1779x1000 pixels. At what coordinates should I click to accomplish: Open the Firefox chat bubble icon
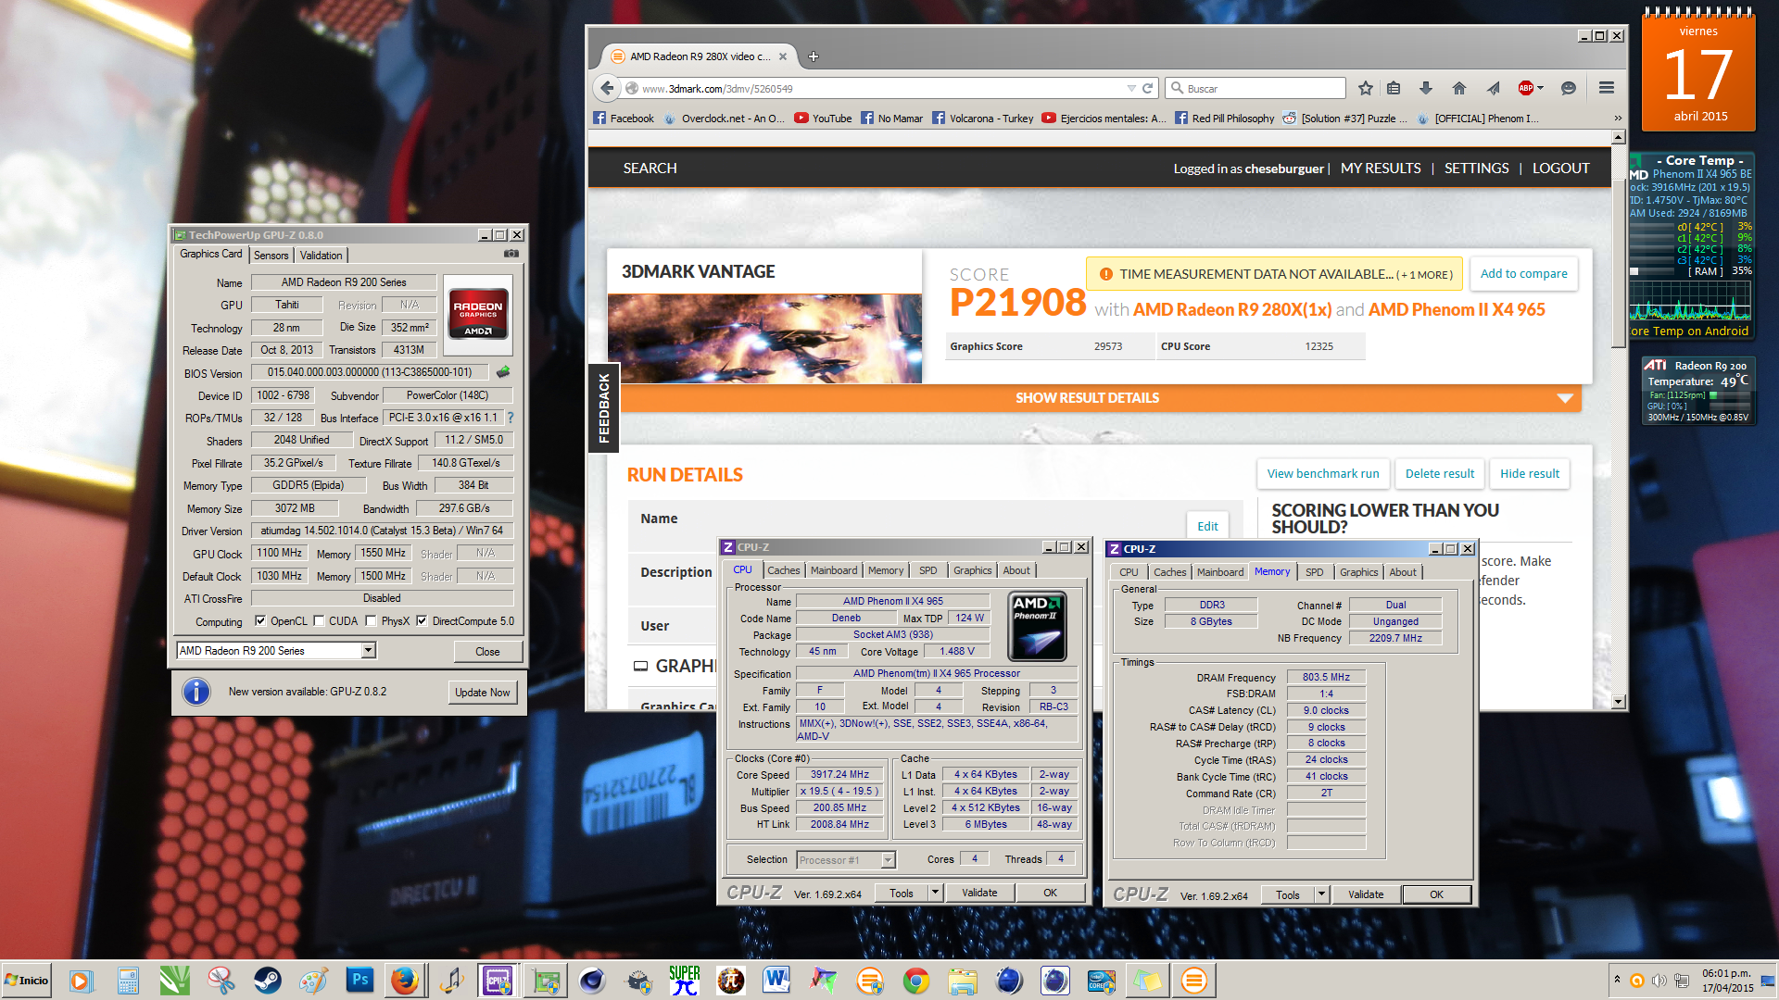tap(1569, 89)
